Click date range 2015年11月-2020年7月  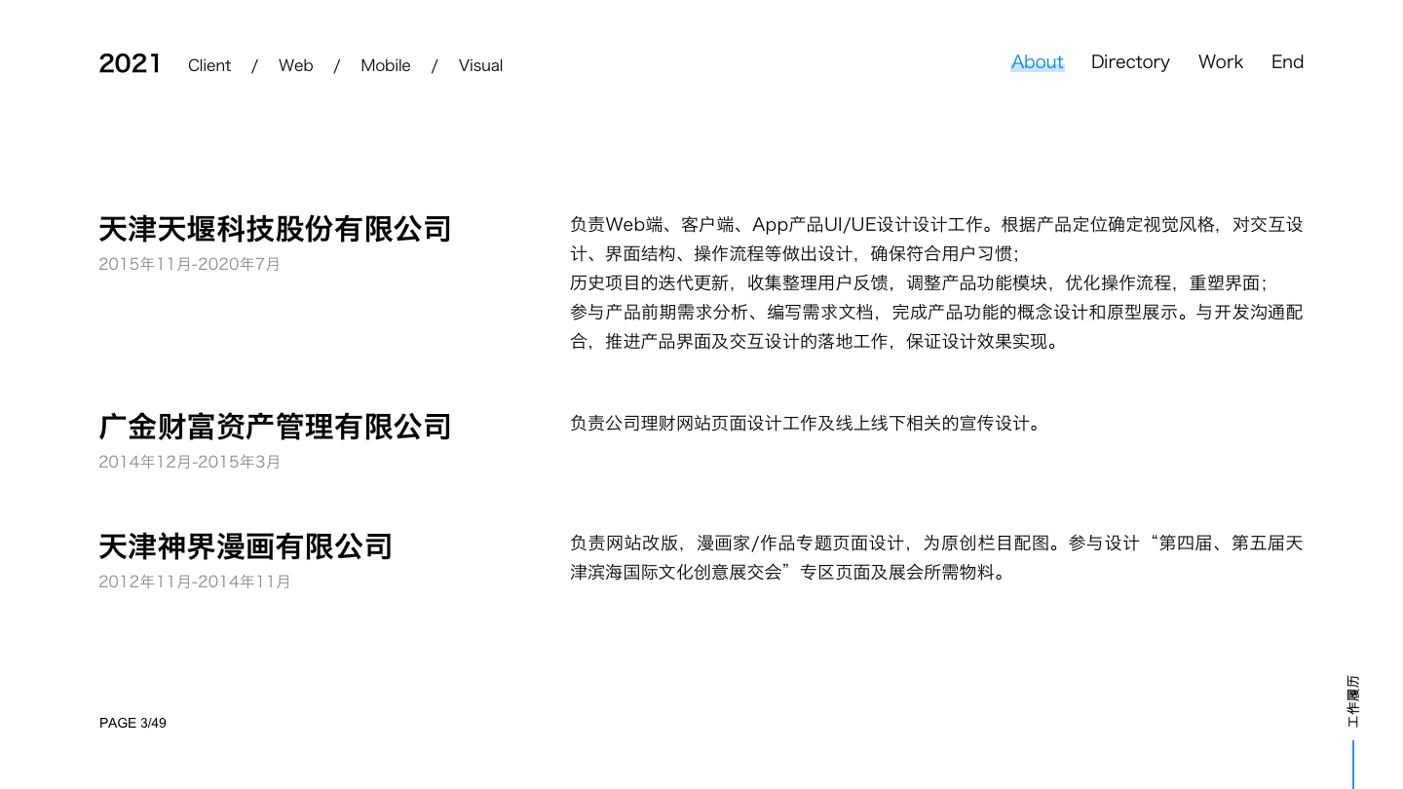tap(189, 264)
